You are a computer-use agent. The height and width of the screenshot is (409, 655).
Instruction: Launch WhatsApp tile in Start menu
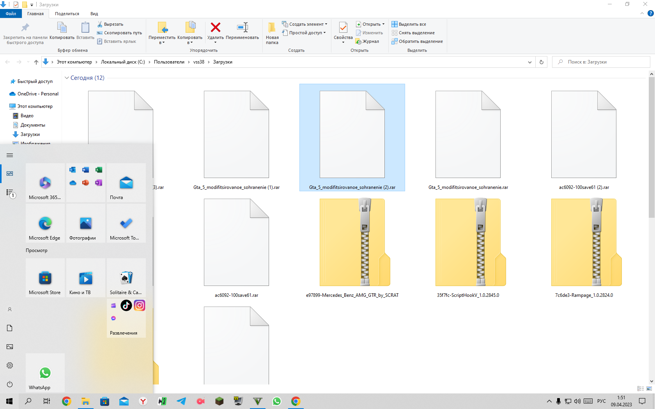45,373
